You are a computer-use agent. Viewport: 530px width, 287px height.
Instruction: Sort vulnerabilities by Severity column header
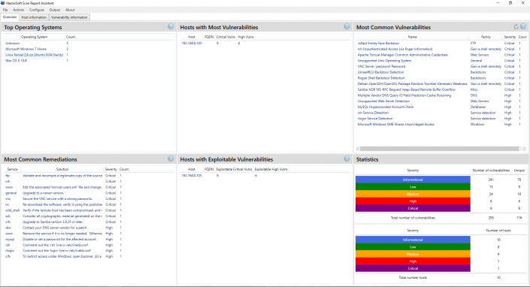tap(510, 37)
